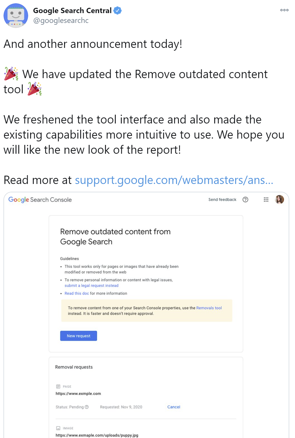Click the Removals tool link in the notice
This screenshot has height=438, width=295.
(208, 308)
